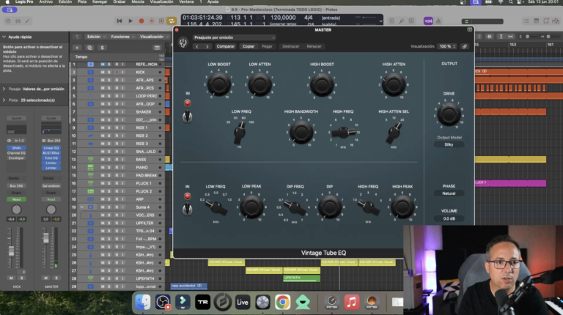563x315 pixels.
Task: Click the tuner icon in control bar
Action: 402,21
